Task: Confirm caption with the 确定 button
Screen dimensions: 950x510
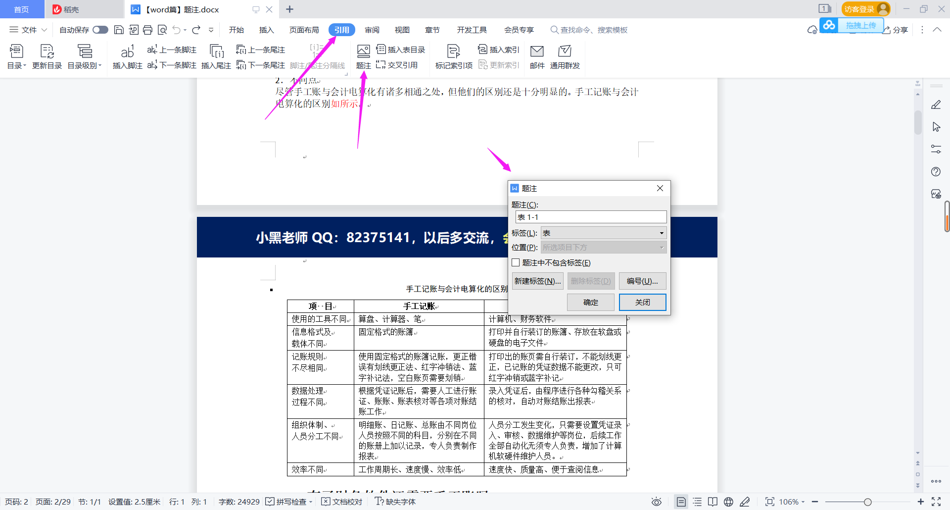Action: pos(590,302)
